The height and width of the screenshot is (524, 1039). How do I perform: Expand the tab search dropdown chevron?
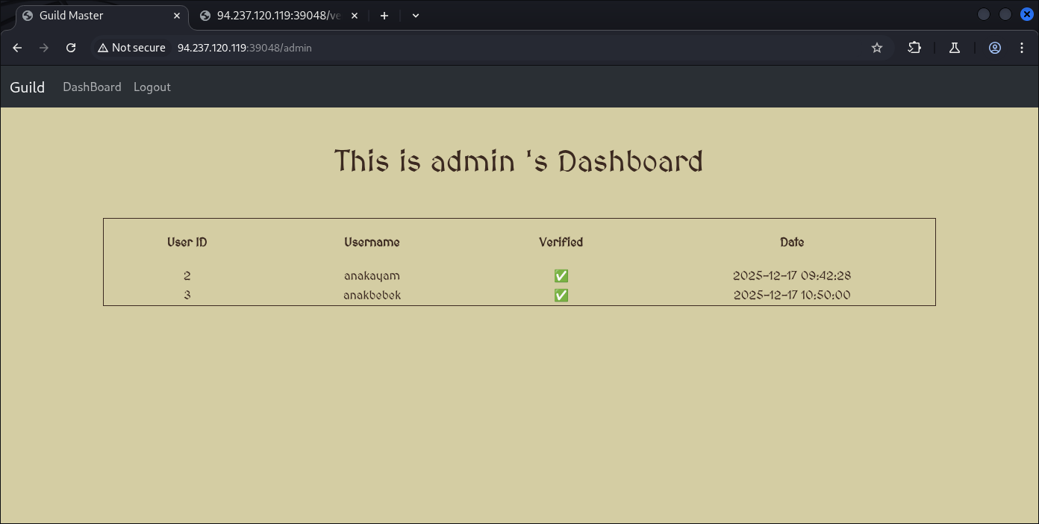pyautogui.click(x=416, y=16)
